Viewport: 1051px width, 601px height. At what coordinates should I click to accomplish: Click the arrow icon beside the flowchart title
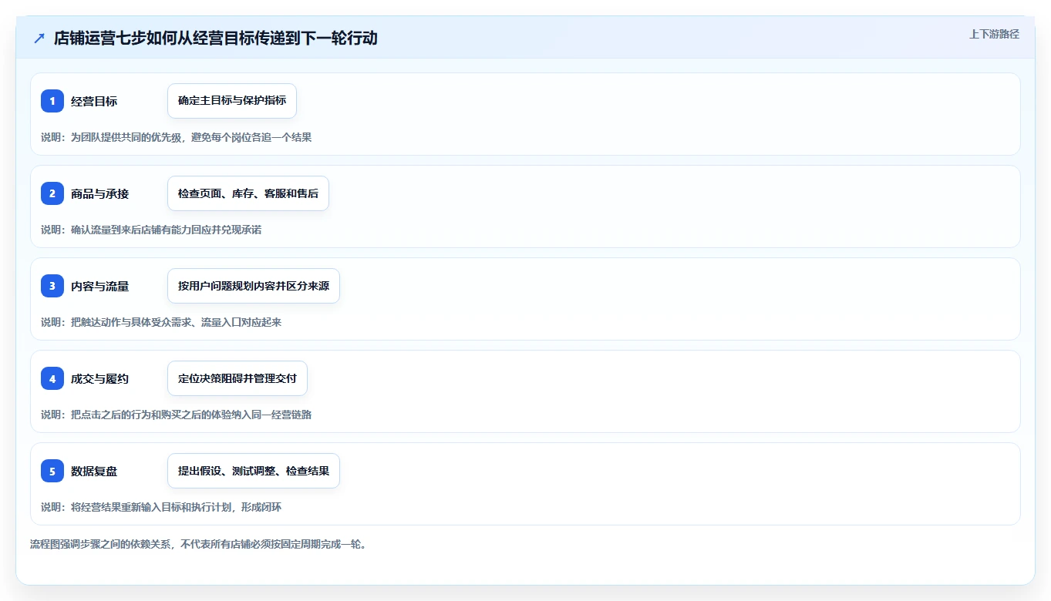click(x=39, y=38)
